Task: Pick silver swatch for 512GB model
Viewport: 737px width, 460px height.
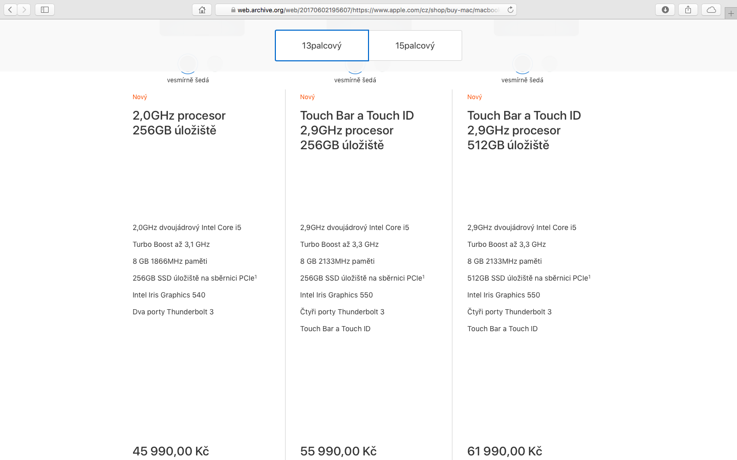Action: (x=550, y=64)
